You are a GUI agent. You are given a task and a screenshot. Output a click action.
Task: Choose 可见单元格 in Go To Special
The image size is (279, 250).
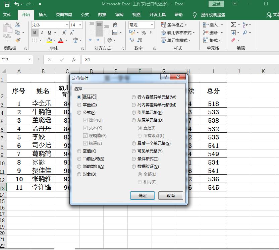tap(133, 151)
